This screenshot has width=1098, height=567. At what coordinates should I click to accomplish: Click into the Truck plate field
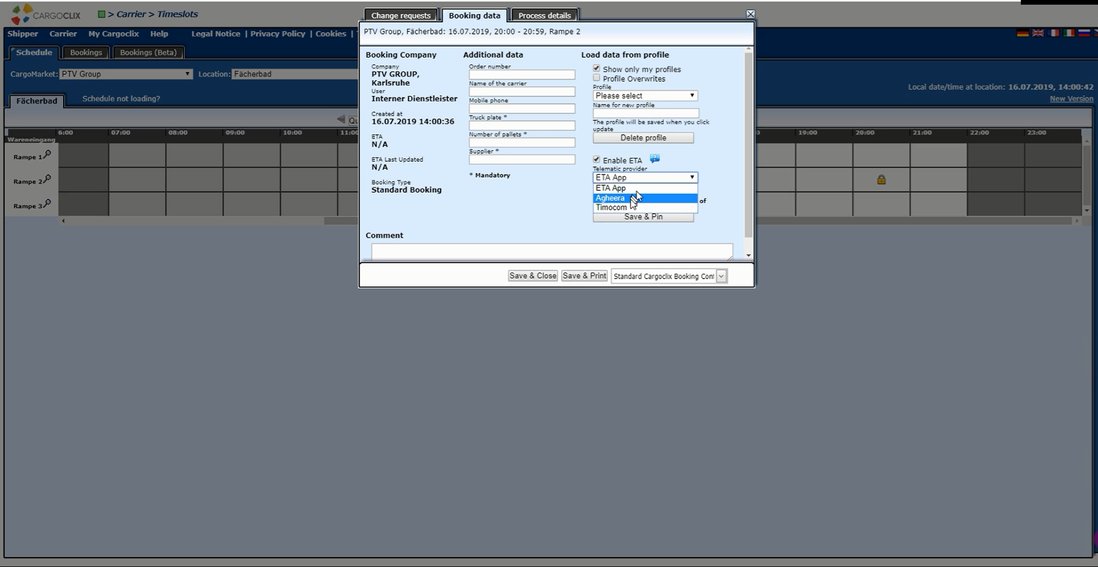coord(522,126)
